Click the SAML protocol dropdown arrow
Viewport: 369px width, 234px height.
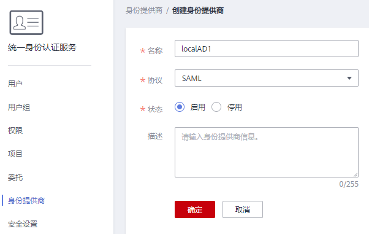(349, 78)
